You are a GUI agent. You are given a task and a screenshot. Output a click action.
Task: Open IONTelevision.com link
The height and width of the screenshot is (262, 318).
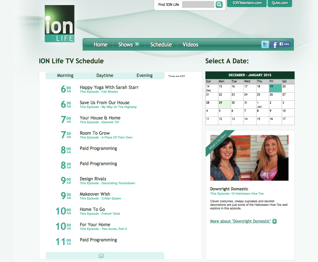coord(247,3)
